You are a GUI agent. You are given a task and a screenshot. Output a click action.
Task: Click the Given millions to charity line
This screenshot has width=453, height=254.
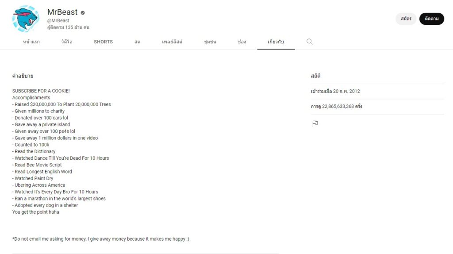coord(38,111)
